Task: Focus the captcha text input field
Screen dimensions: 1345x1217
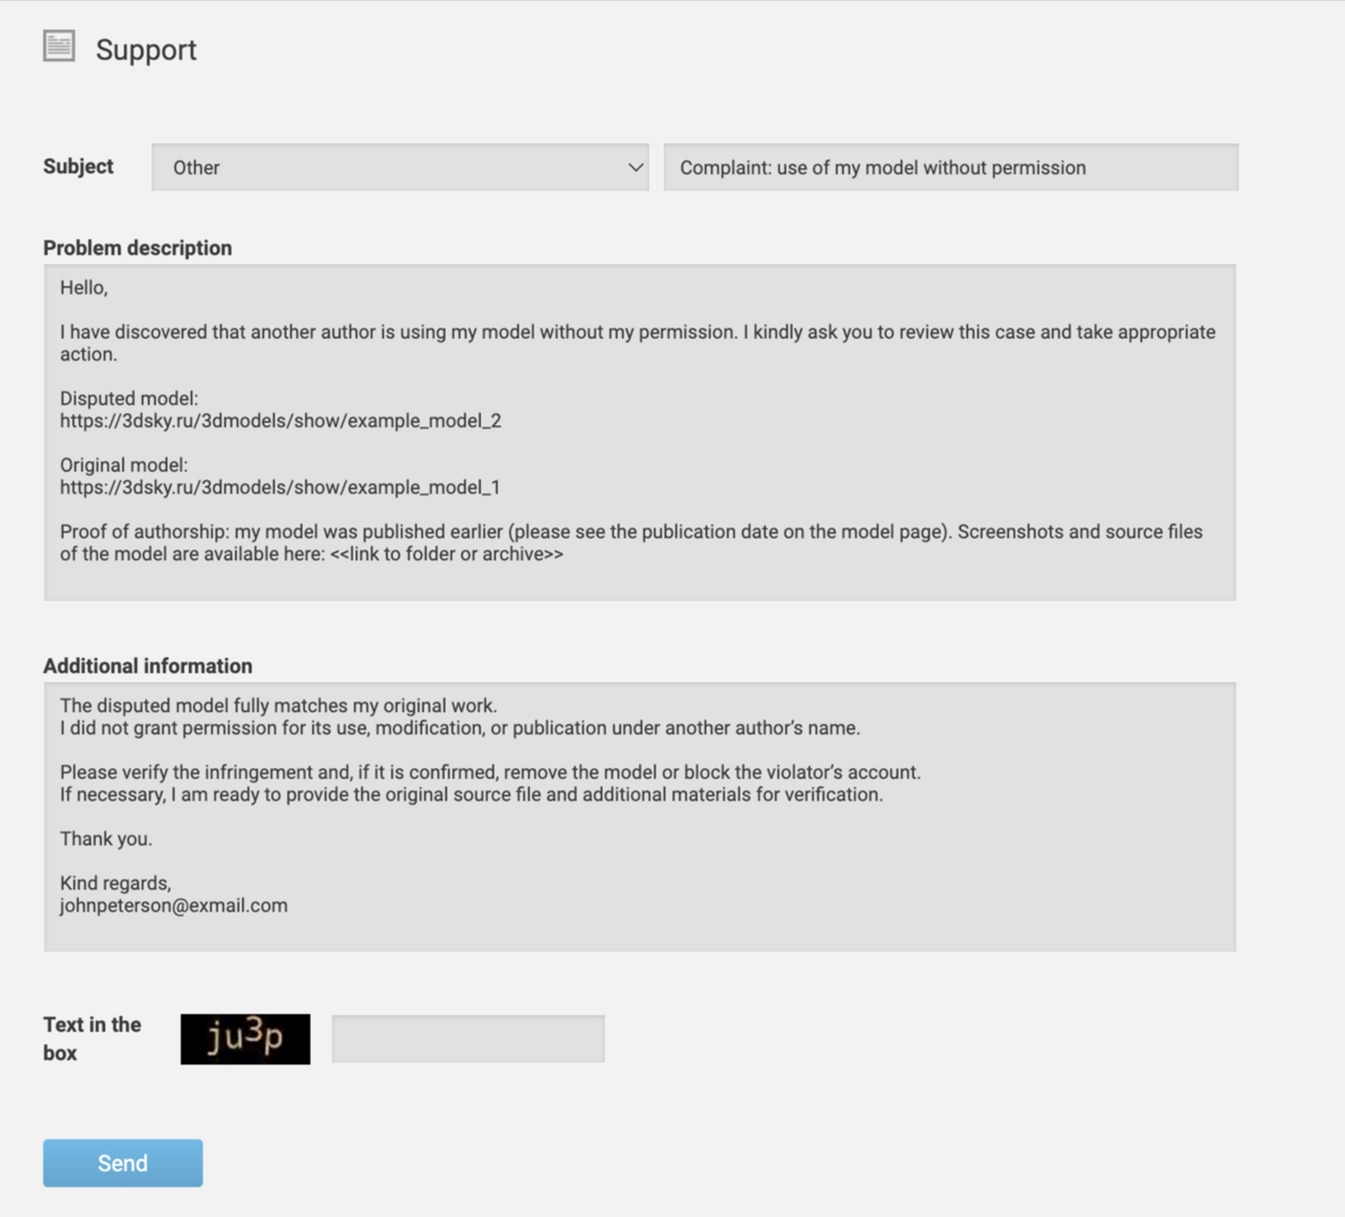Action: point(467,1039)
